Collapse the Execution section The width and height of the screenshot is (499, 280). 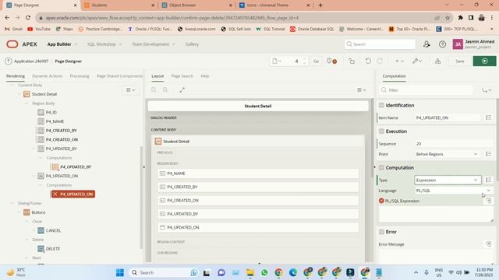pos(381,131)
